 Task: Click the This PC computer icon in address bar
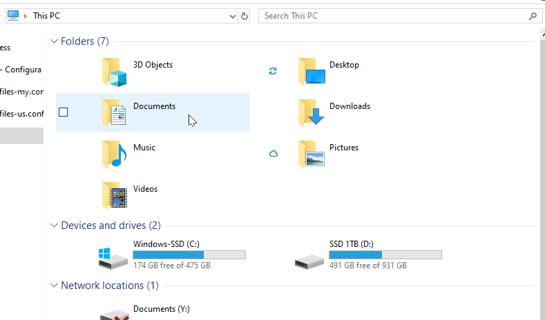point(13,16)
